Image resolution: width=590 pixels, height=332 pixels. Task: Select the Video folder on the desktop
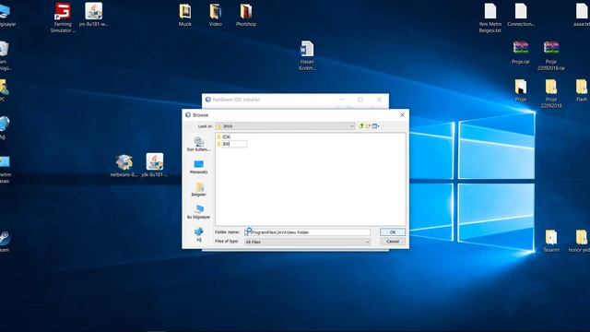click(216, 15)
